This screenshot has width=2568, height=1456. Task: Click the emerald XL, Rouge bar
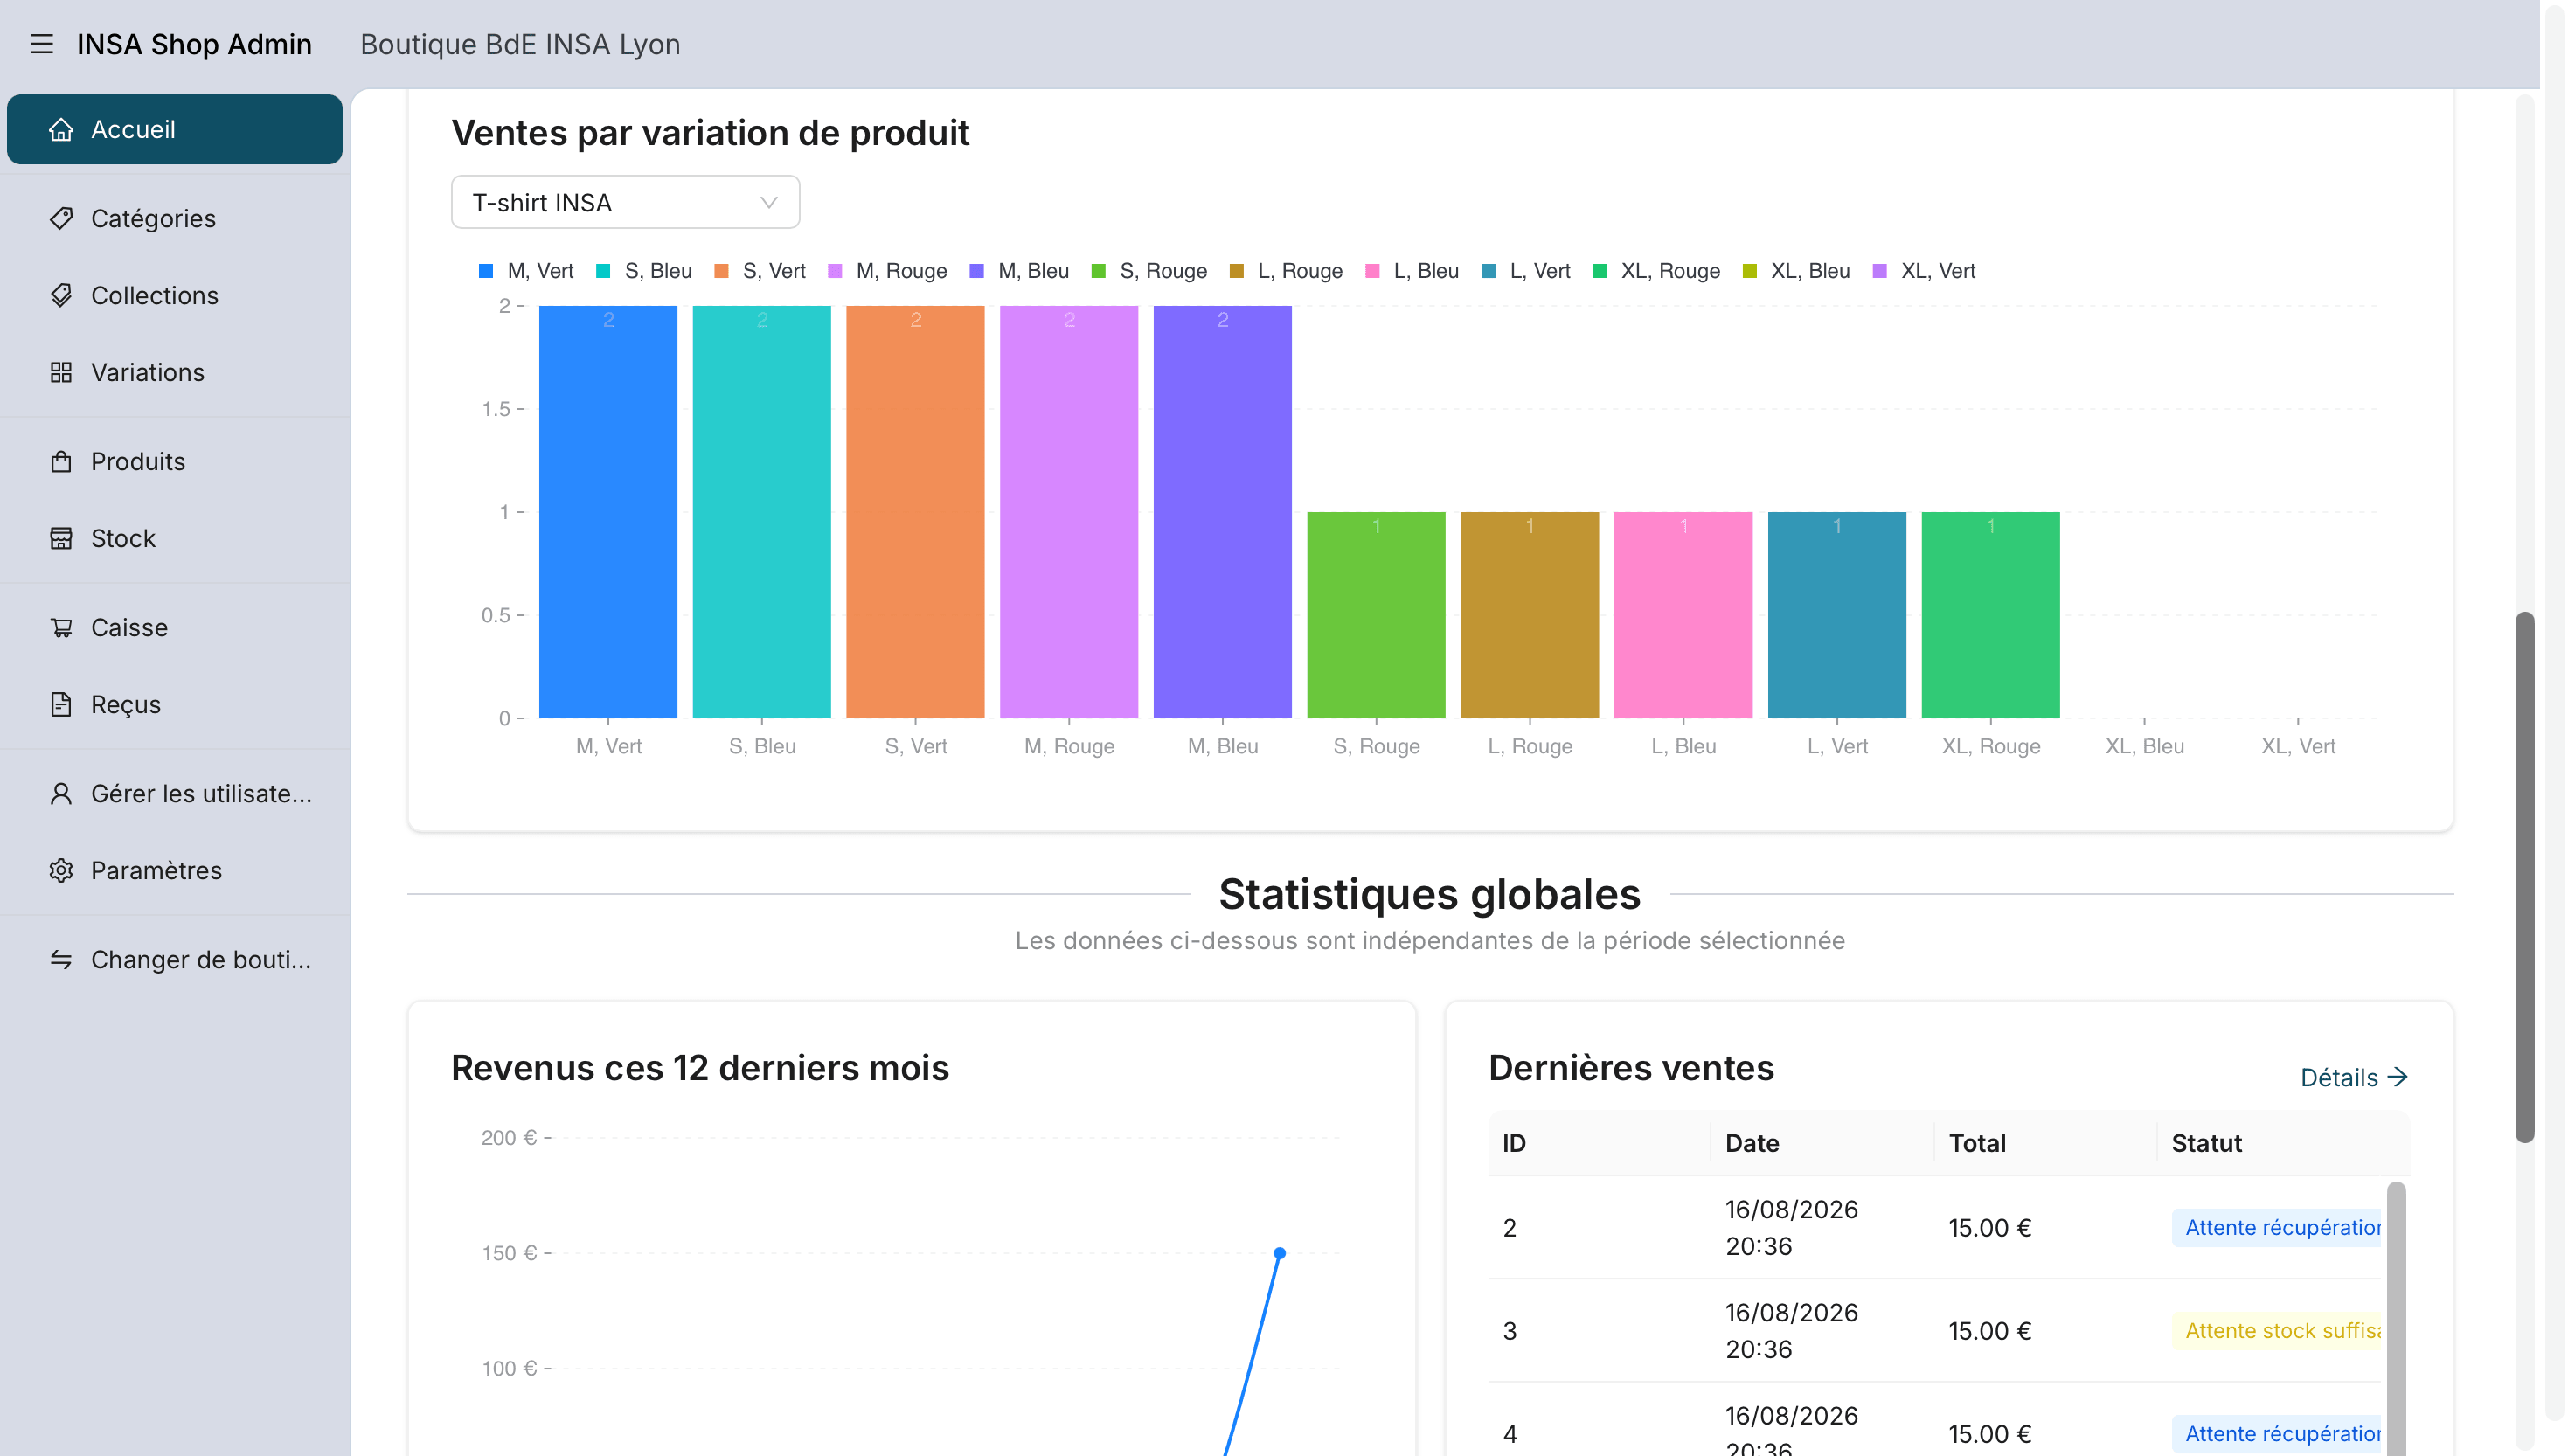pyautogui.click(x=1991, y=615)
